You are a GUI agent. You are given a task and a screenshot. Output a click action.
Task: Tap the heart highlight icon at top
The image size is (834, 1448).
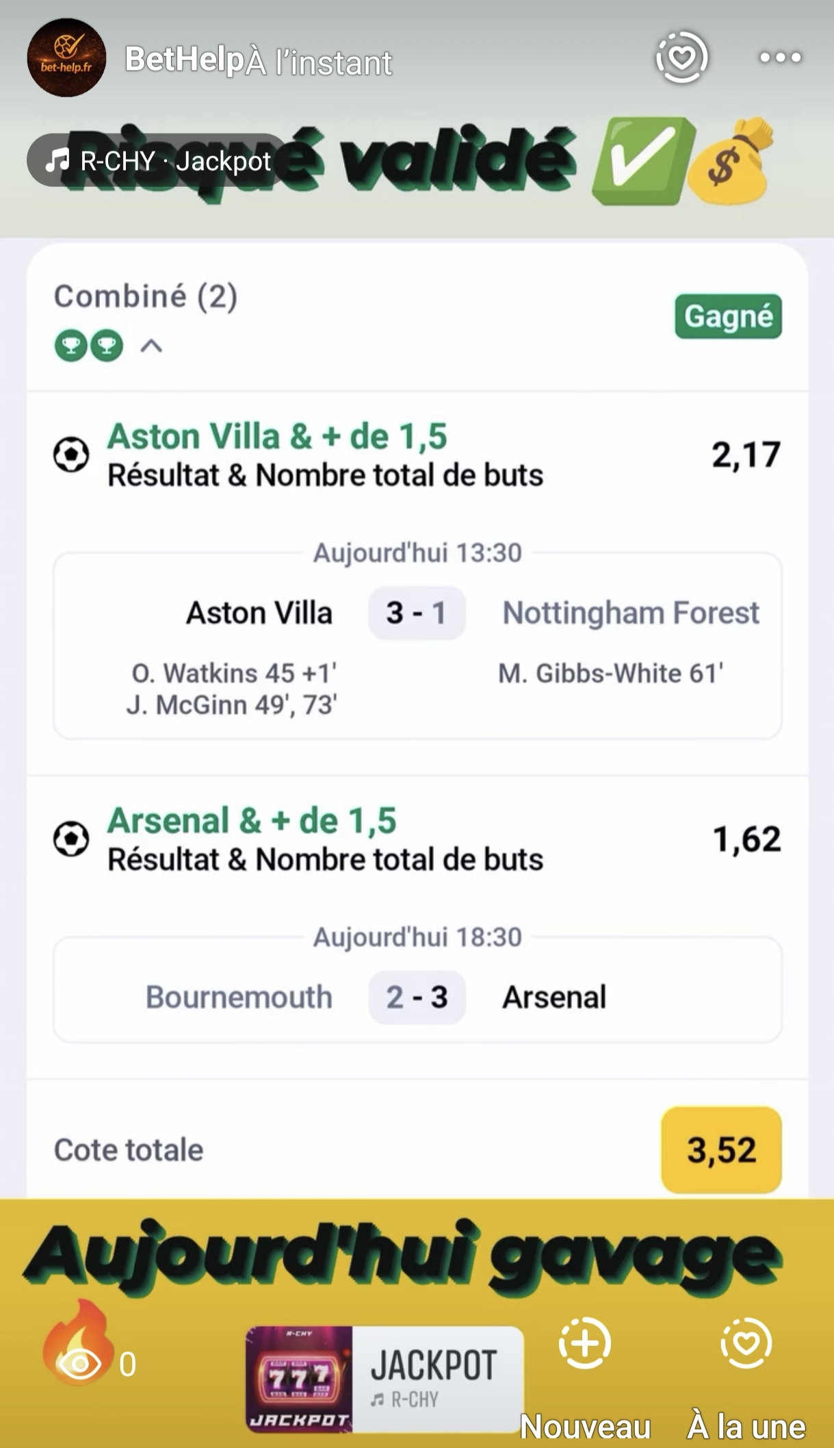pos(681,58)
